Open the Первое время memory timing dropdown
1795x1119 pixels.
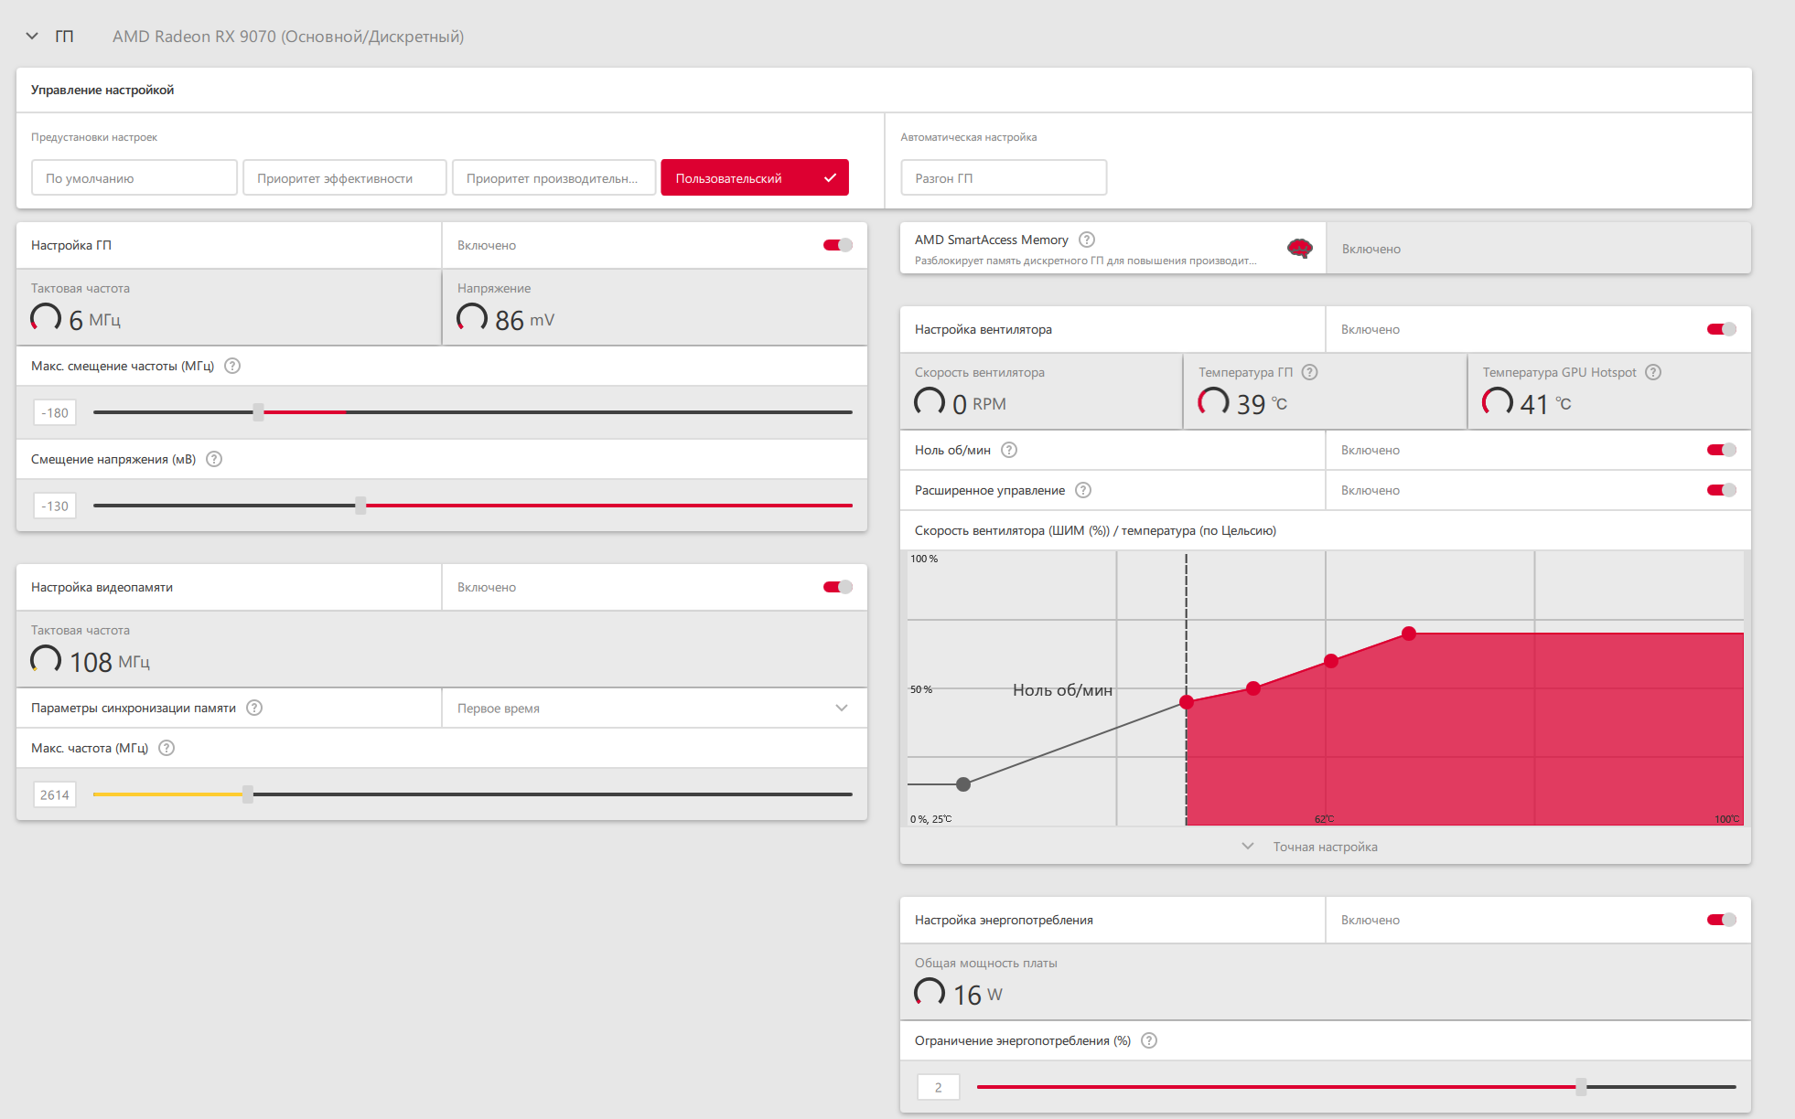click(x=654, y=708)
